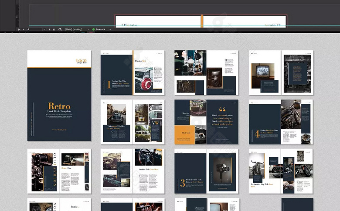
Task: Open the preflight menu icon
Action: [60, 29]
